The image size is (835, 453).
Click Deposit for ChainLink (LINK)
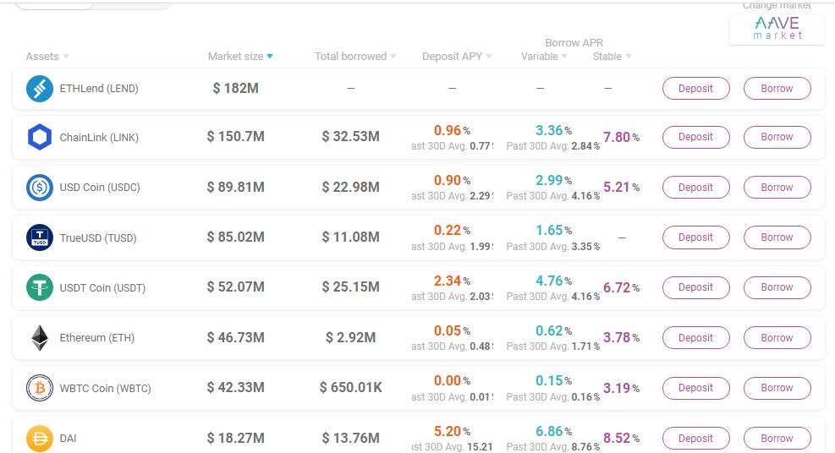coord(696,137)
